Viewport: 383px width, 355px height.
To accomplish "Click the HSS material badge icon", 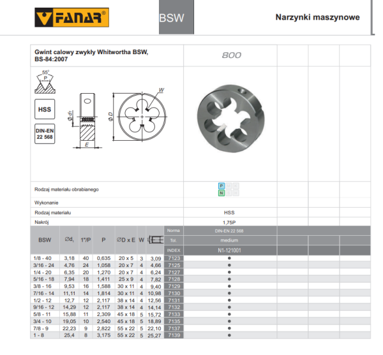I will 44,109.
